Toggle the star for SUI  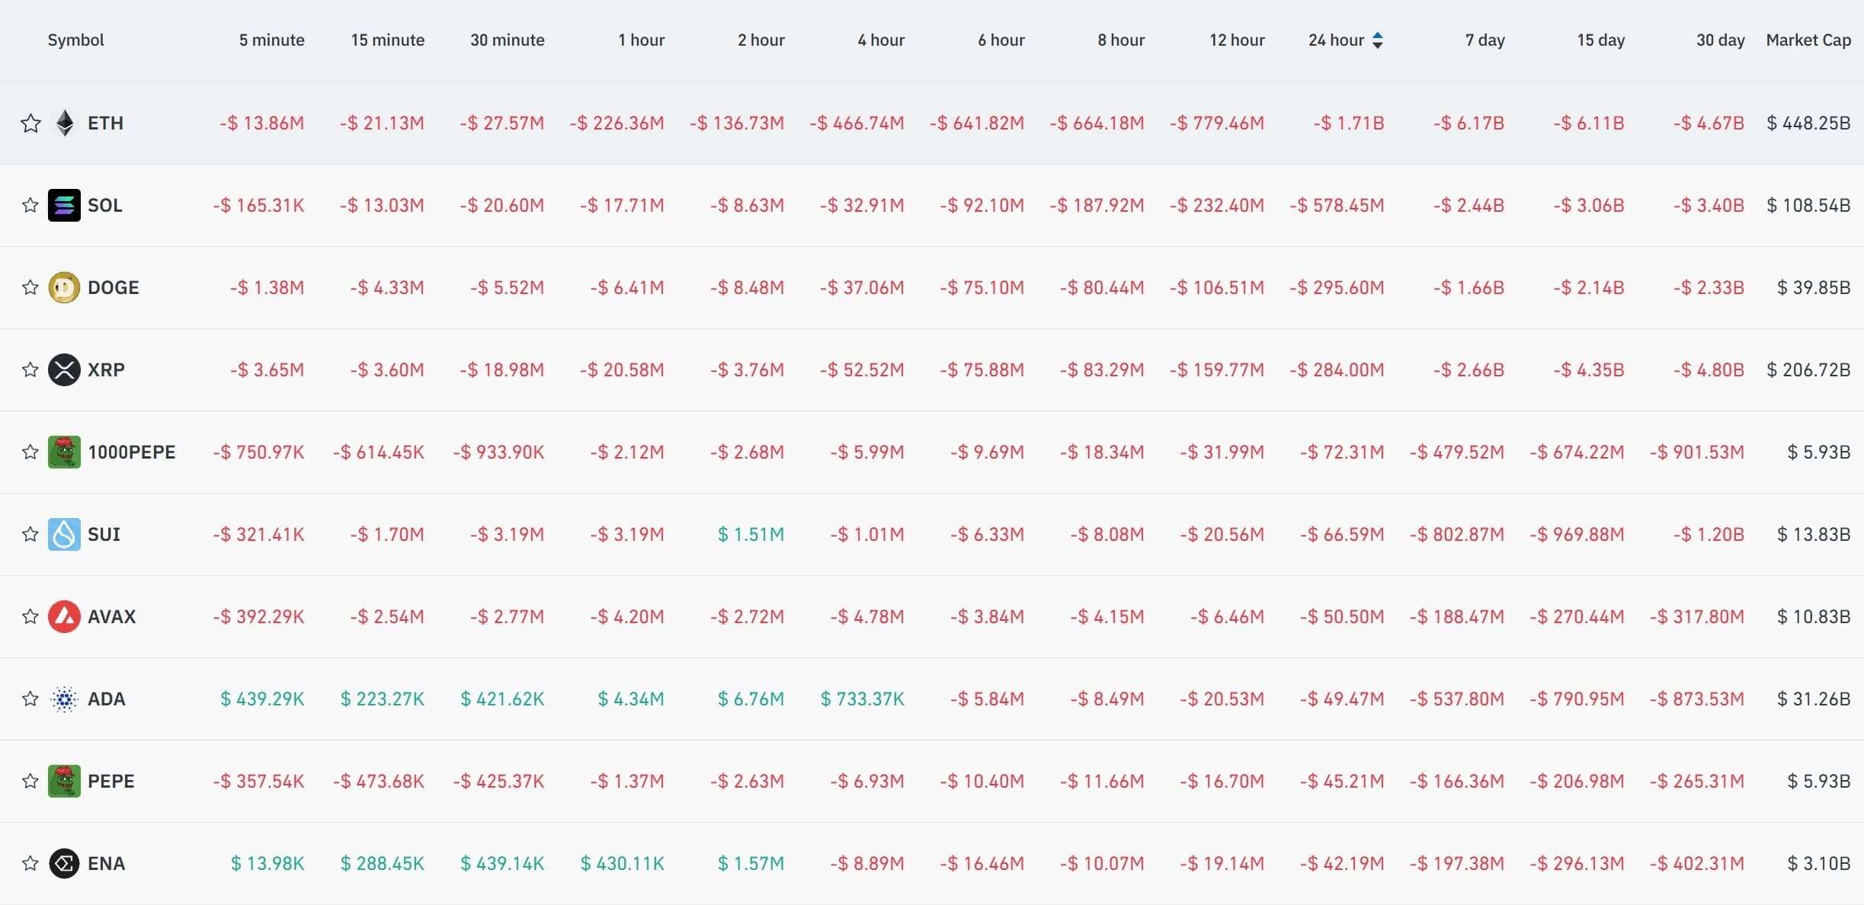[x=30, y=534]
